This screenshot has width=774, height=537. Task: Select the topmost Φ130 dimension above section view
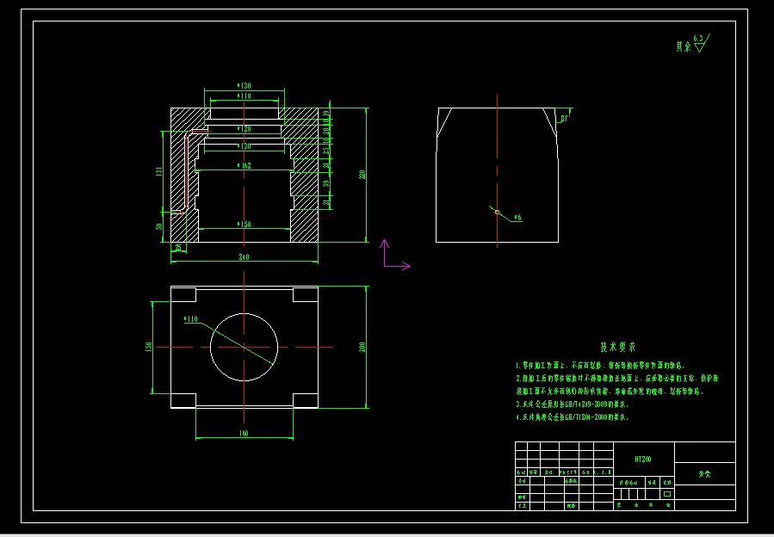[245, 86]
